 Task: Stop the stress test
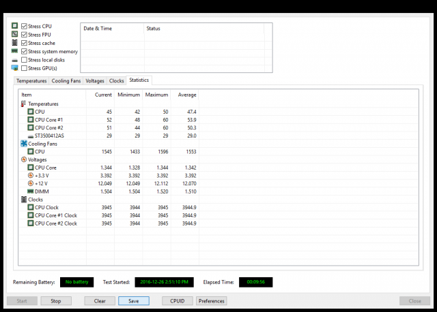pos(56,301)
